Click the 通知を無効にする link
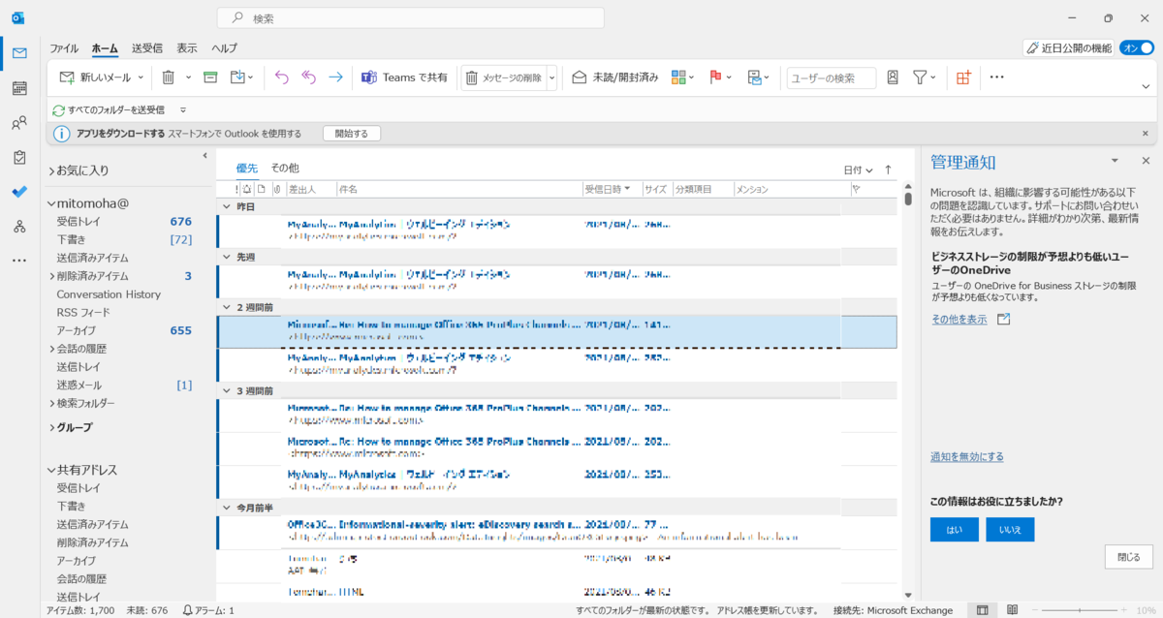 [967, 456]
